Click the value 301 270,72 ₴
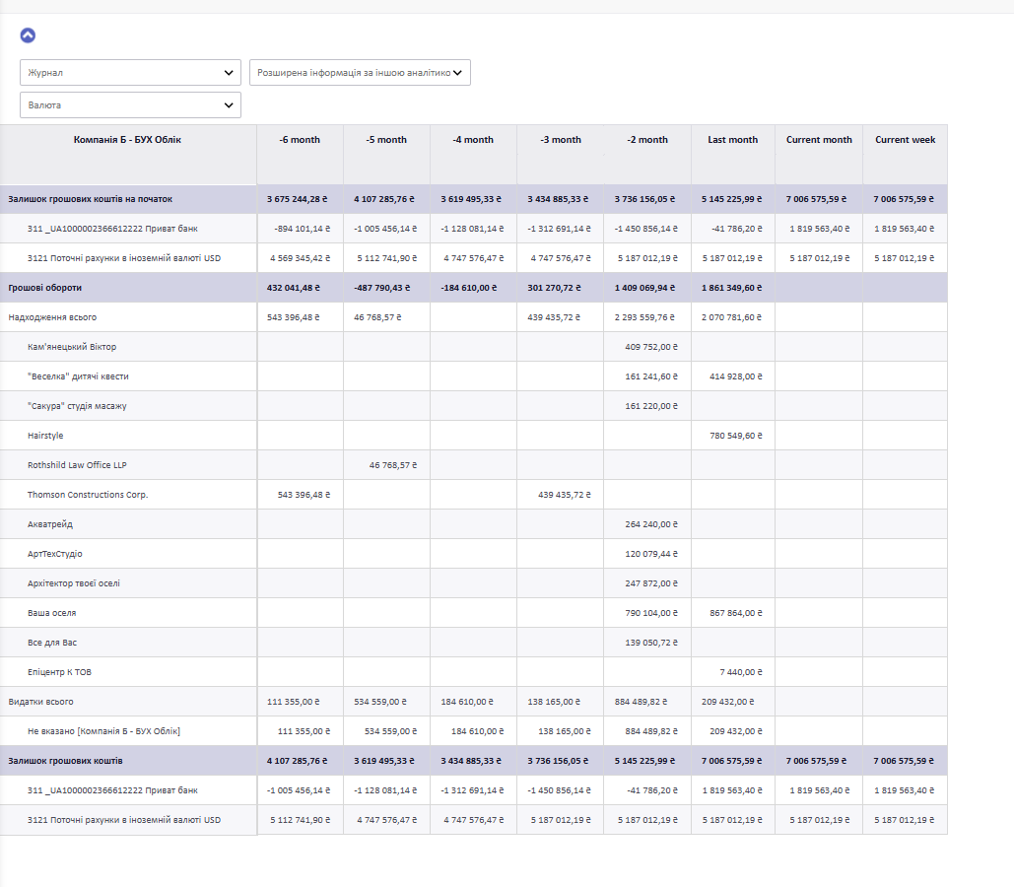 click(x=554, y=288)
